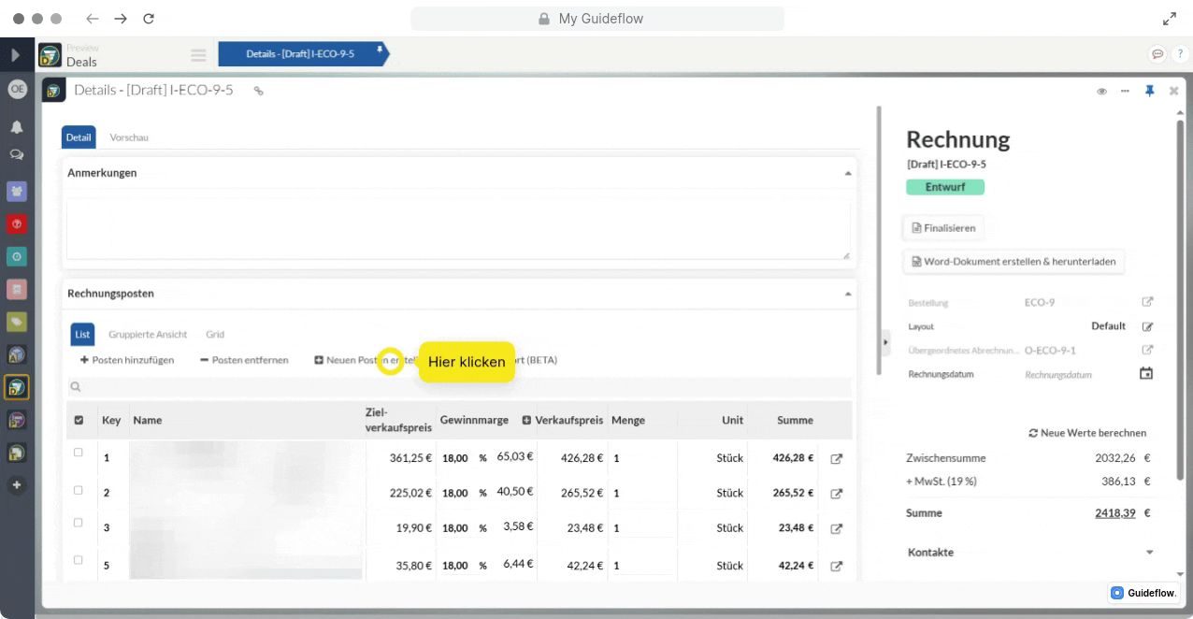This screenshot has height=619, width=1193.
Task: Toggle the select-all checkbox in table header
Action: pos(79,421)
